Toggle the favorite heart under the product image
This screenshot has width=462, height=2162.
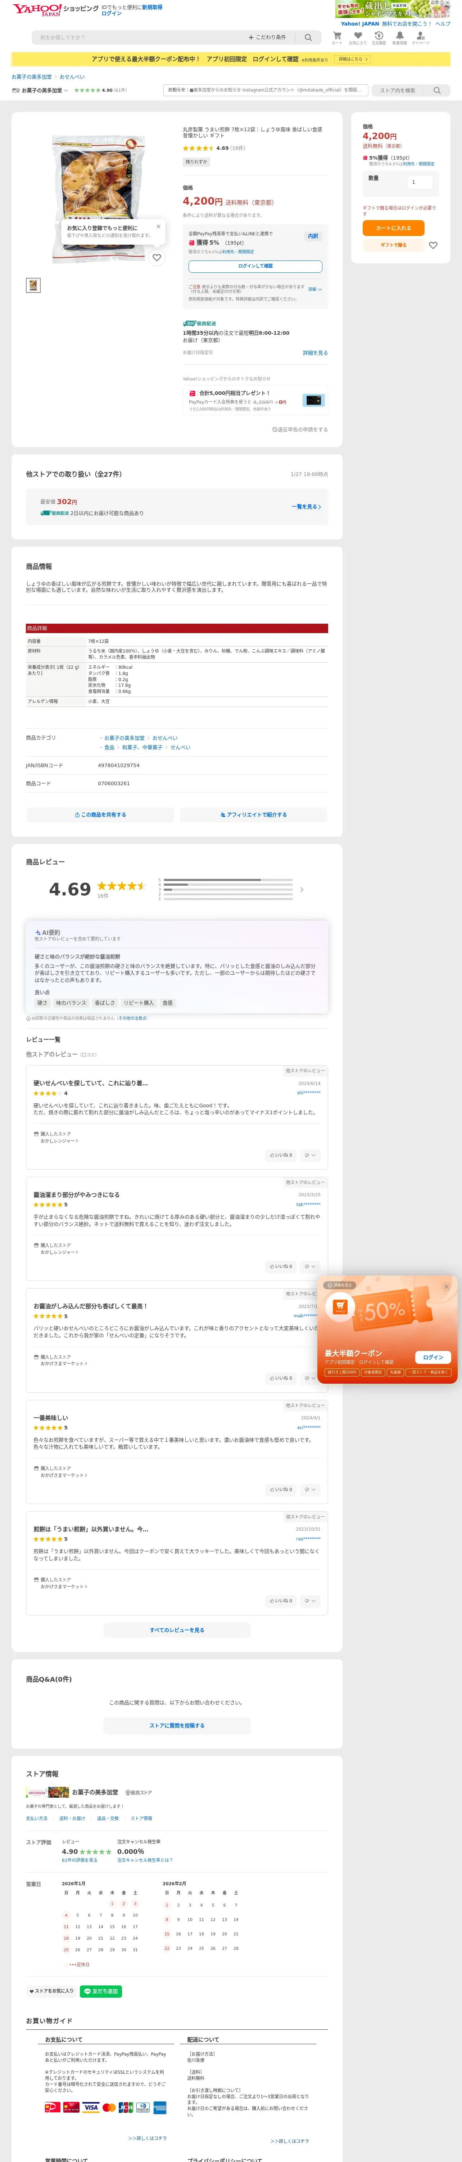pyautogui.click(x=157, y=258)
